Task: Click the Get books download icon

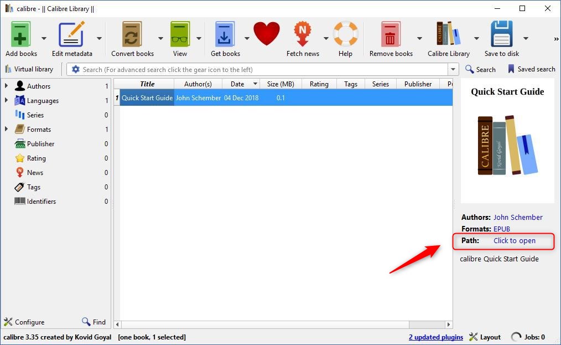Action: [225, 35]
